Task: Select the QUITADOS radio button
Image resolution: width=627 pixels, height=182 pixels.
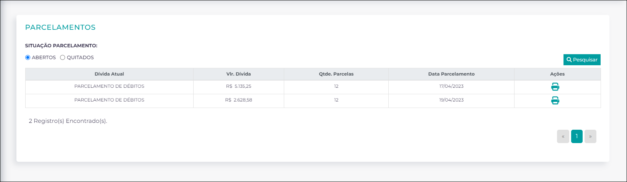Action: point(63,58)
